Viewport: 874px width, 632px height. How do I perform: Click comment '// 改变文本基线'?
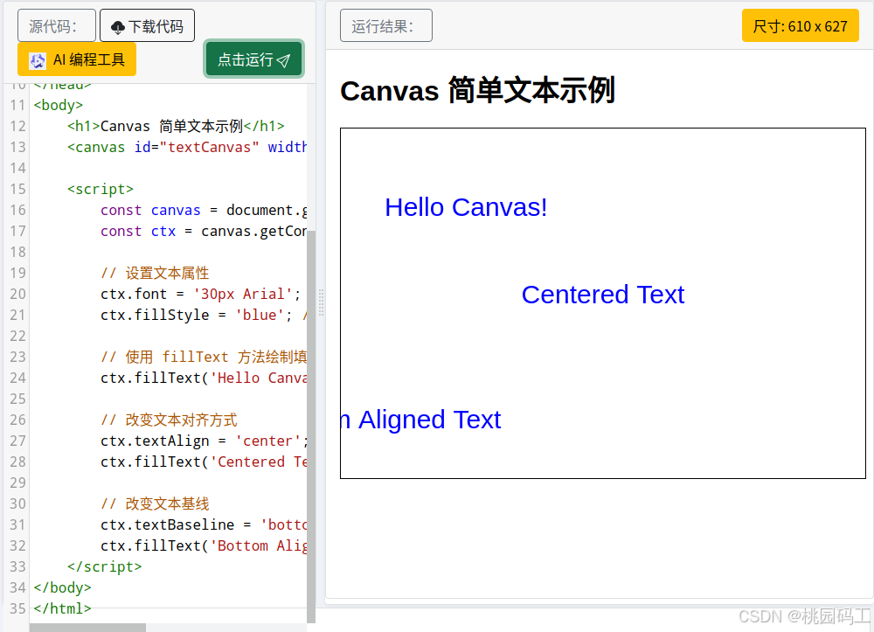[x=155, y=504]
